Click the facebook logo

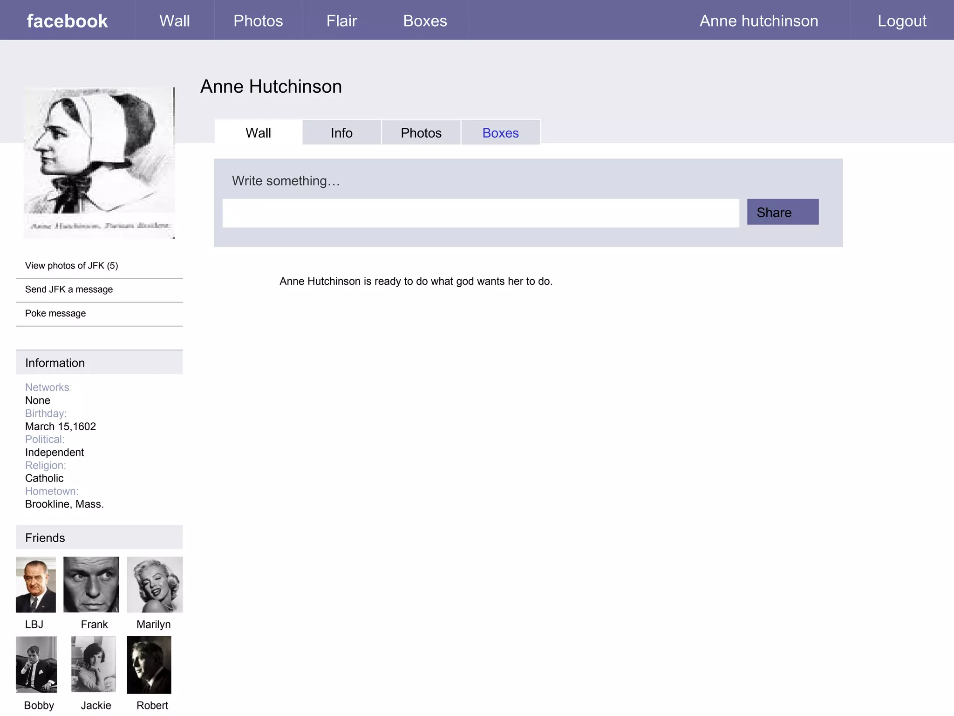(67, 21)
